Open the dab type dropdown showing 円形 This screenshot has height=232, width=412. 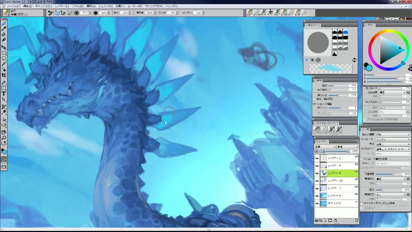click(x=393, y=135)
